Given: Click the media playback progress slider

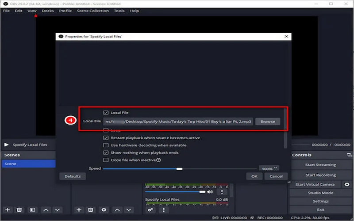Looking at the screenshot, I should 300,145.
